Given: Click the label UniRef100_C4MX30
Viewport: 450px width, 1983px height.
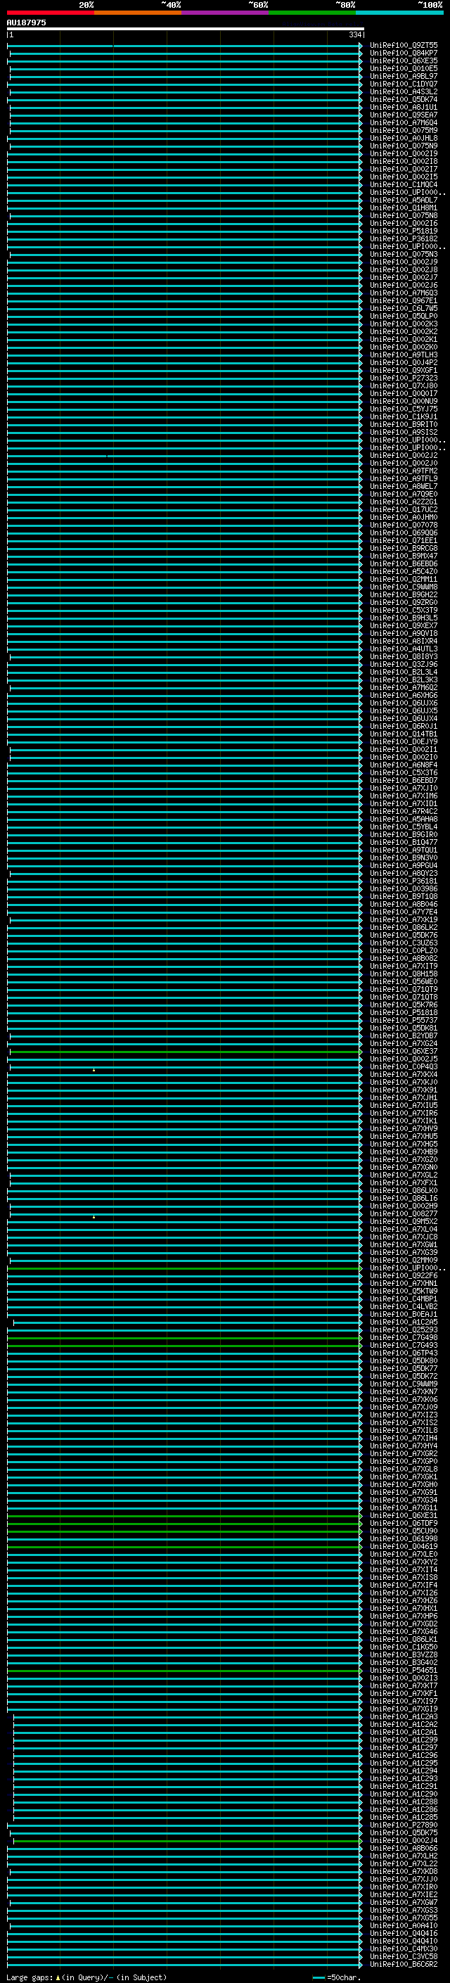Looking at the screenshot, I should coord(403,1949).
